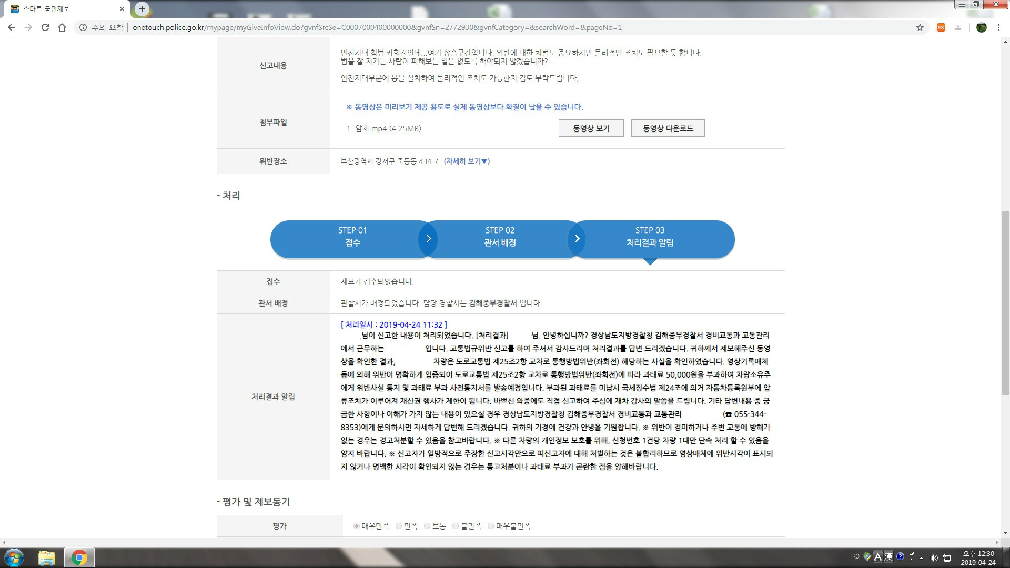
Task: Open a new browser tab with plus
Action: click(142, 8)
